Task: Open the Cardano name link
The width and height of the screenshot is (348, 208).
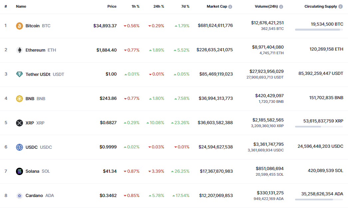Action: pos(34,196)
